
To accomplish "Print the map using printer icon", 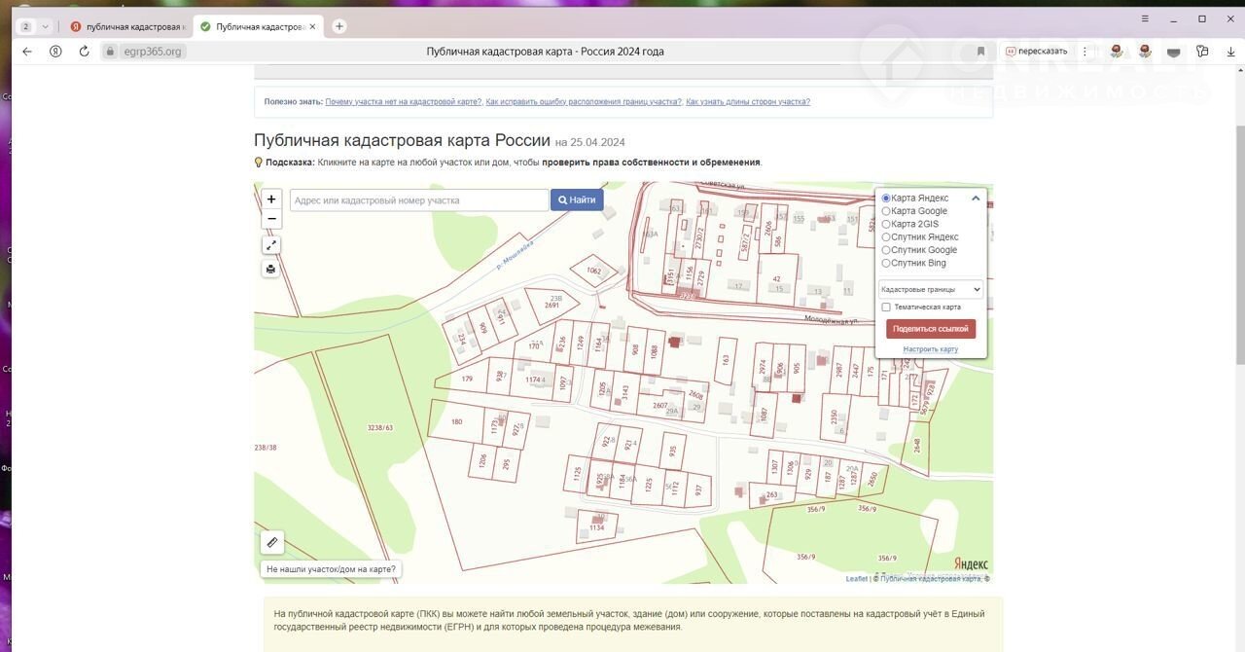I will (x=271, y=269).
